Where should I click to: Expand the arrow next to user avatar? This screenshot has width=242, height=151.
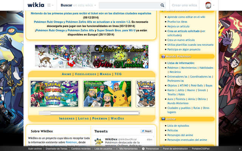click(214, 5)
